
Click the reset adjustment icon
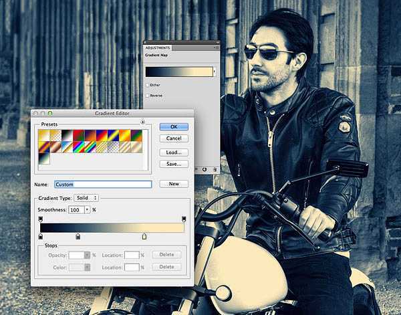click(205, 169)
